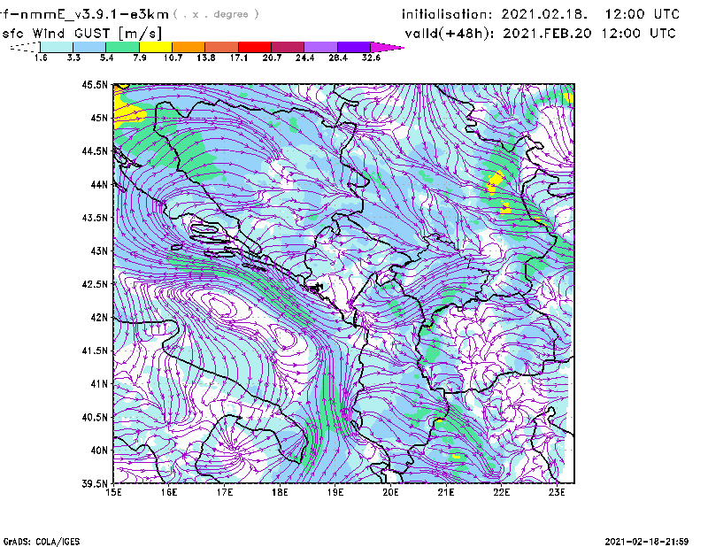Click the model name text e3km
The height and width of the screenshot is (547, 708).
(x=149, y=14)
